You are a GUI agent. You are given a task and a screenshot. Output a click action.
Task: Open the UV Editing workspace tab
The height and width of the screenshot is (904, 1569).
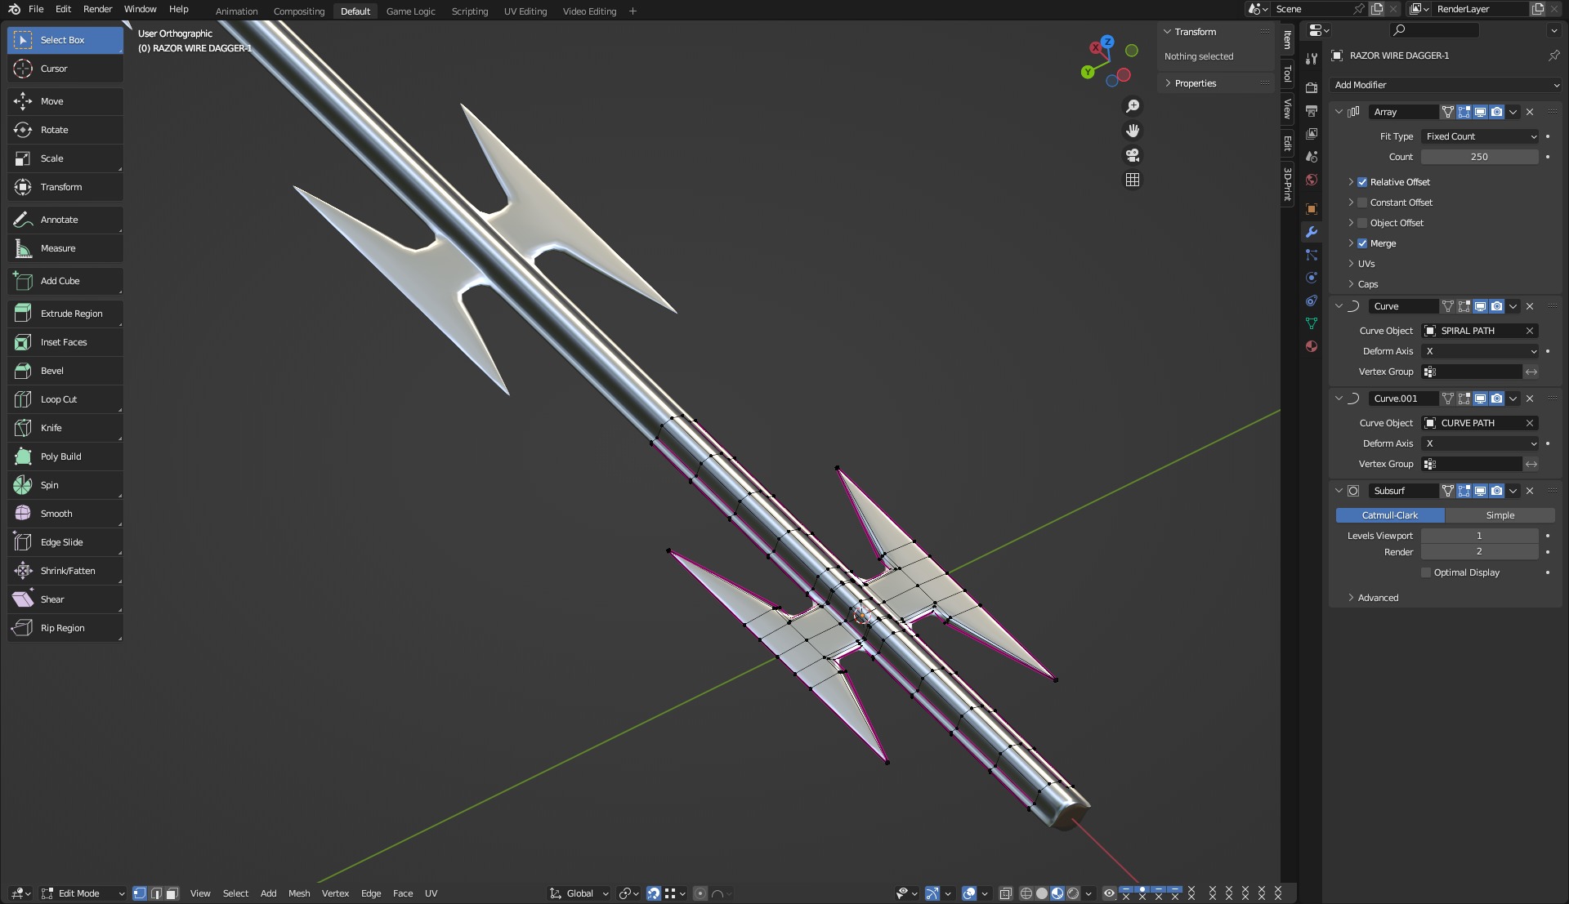coord(525,11)
